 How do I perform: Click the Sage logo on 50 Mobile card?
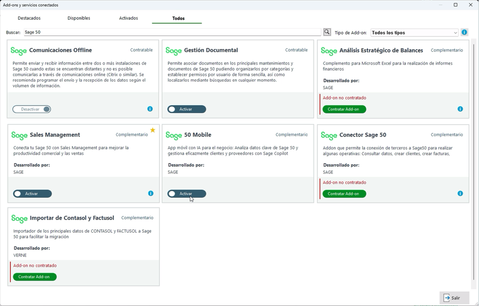(174, 135)
